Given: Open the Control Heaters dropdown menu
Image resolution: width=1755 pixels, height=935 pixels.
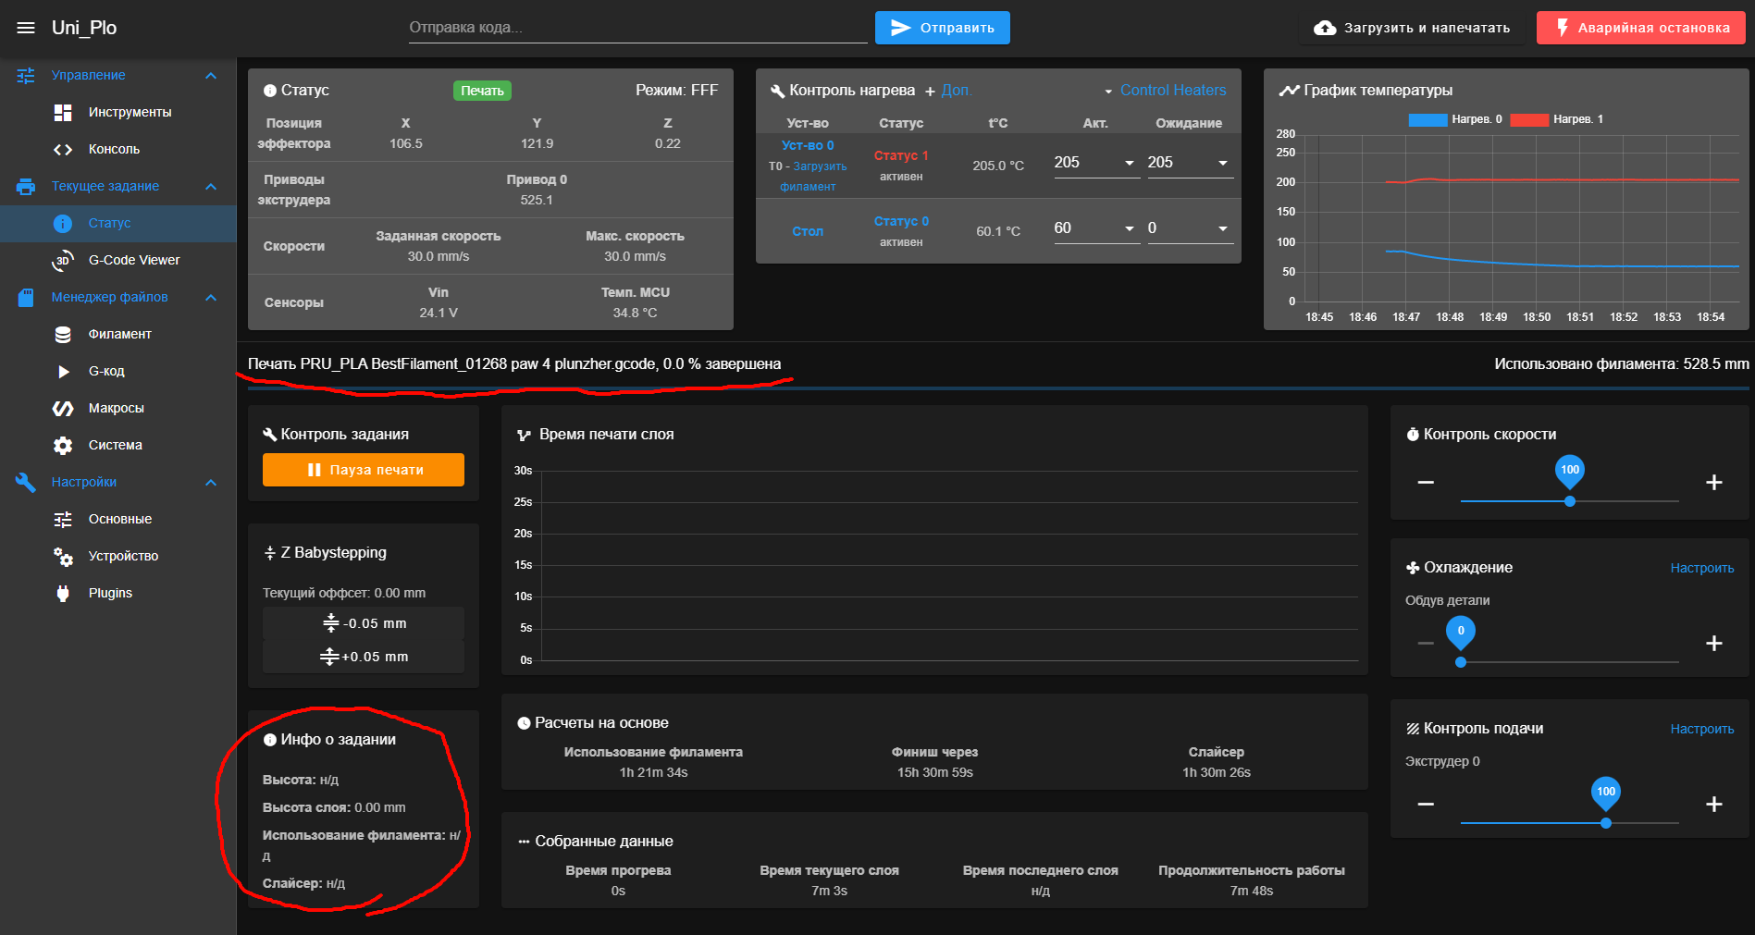Looking at the screenshot, I should (1165, 90).
